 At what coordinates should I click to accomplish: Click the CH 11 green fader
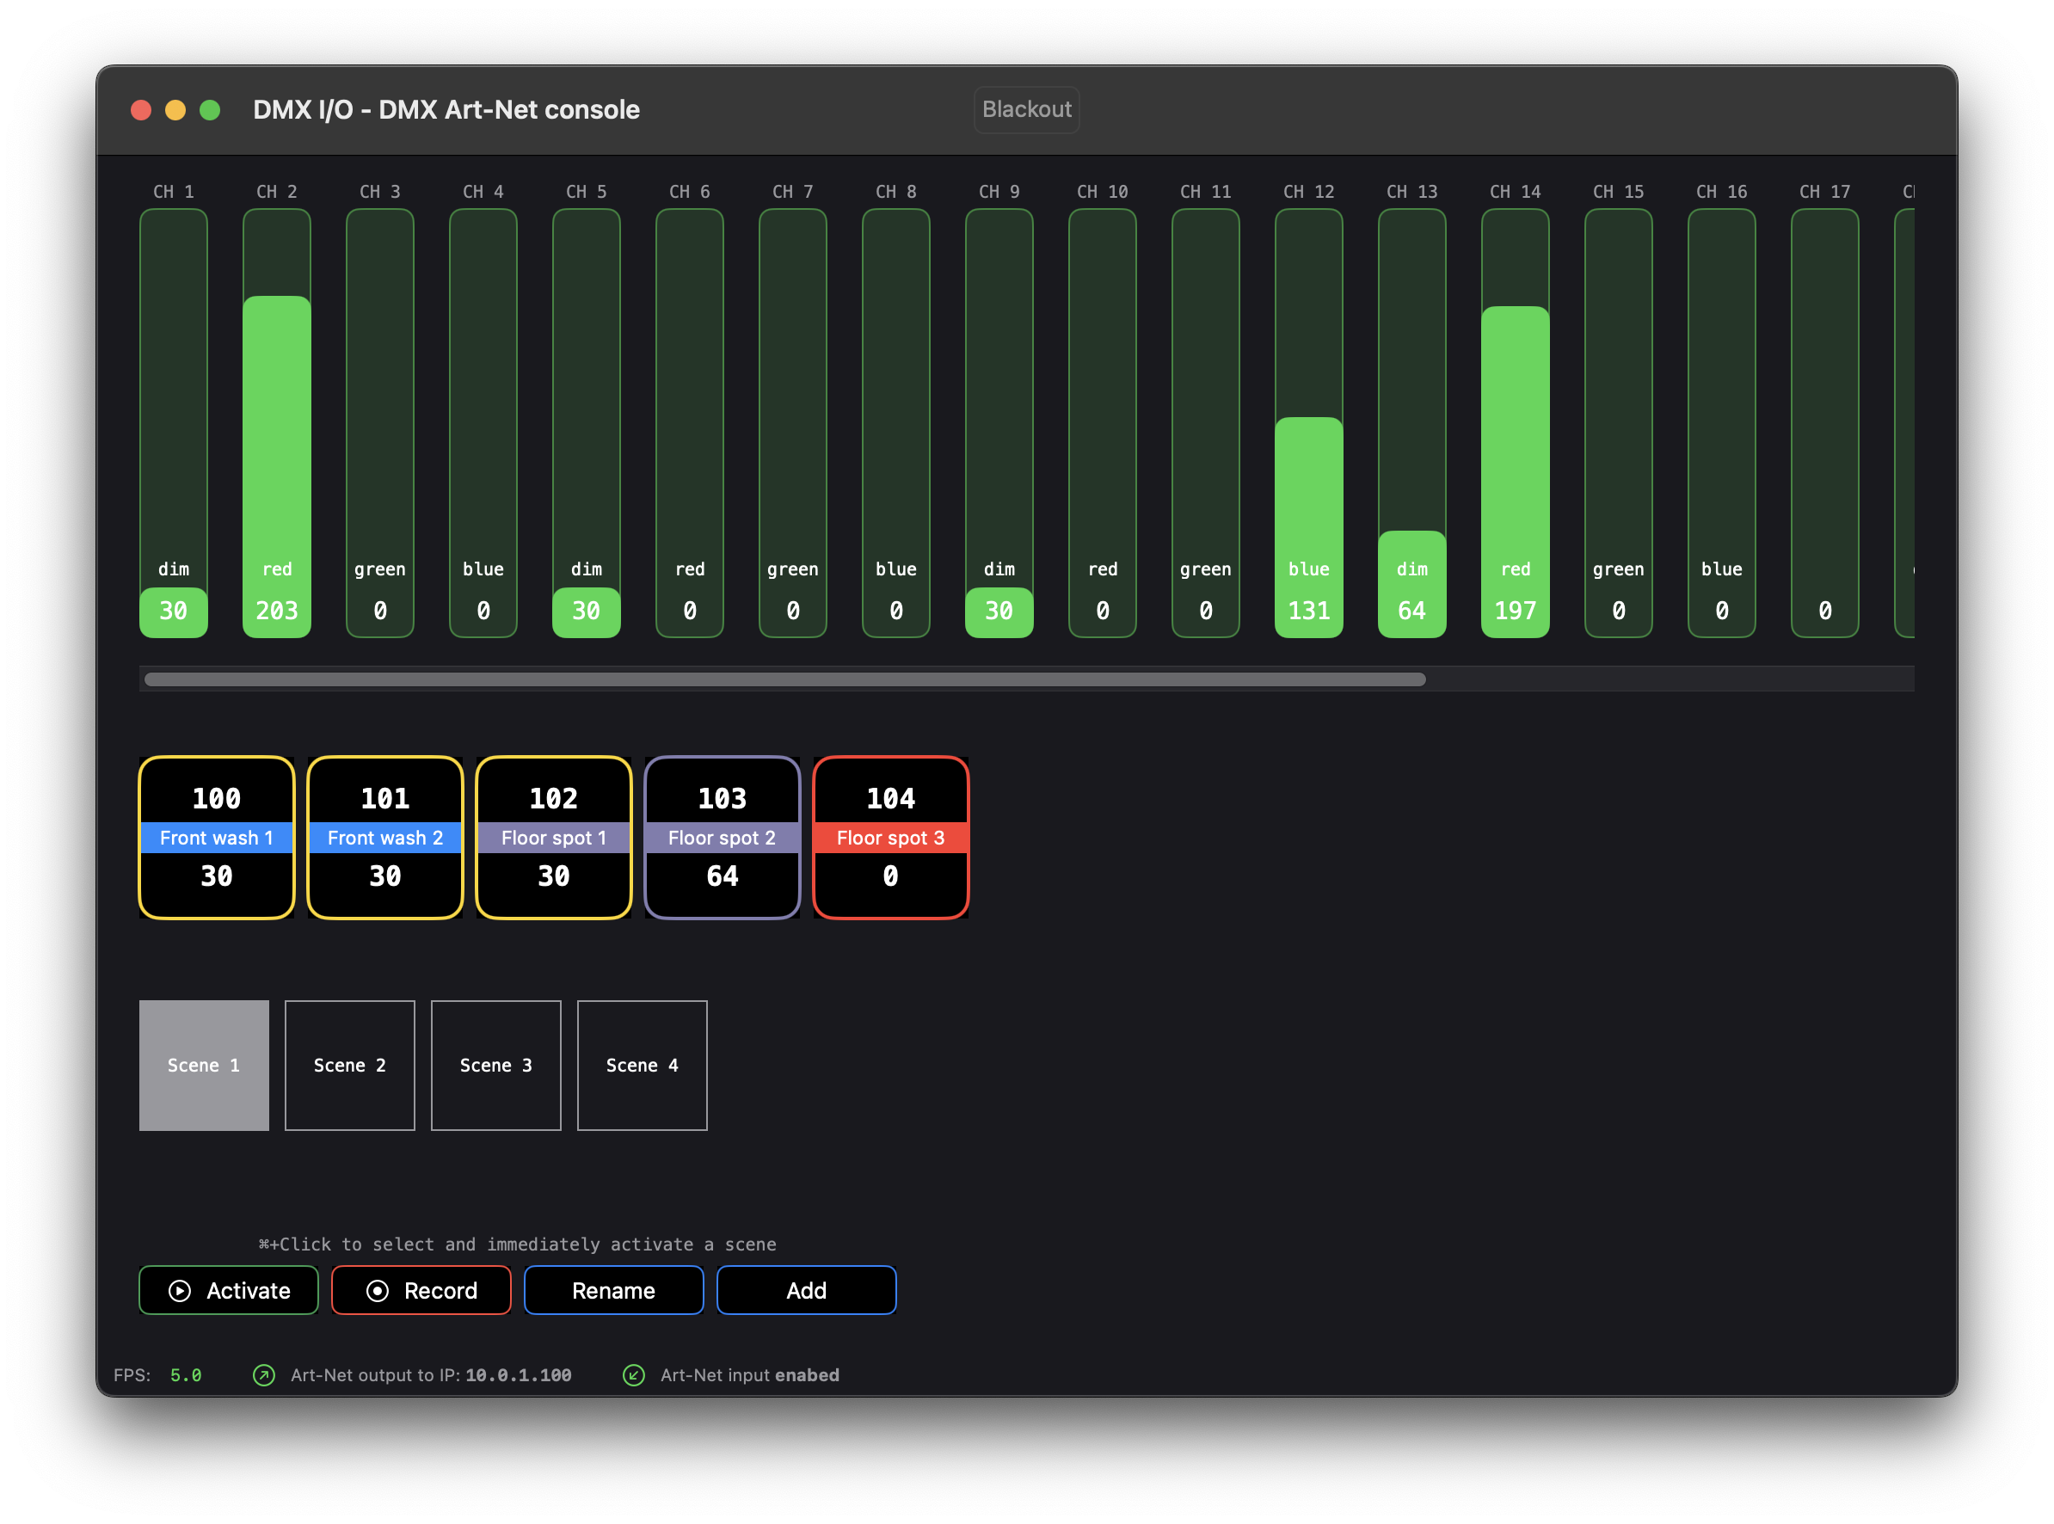[1206, 423]
